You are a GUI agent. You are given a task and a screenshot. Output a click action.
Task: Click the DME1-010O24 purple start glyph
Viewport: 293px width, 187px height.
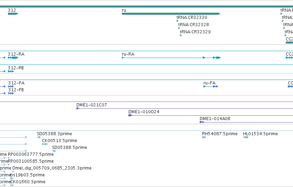pyautogui.click(x=130, y=115)
